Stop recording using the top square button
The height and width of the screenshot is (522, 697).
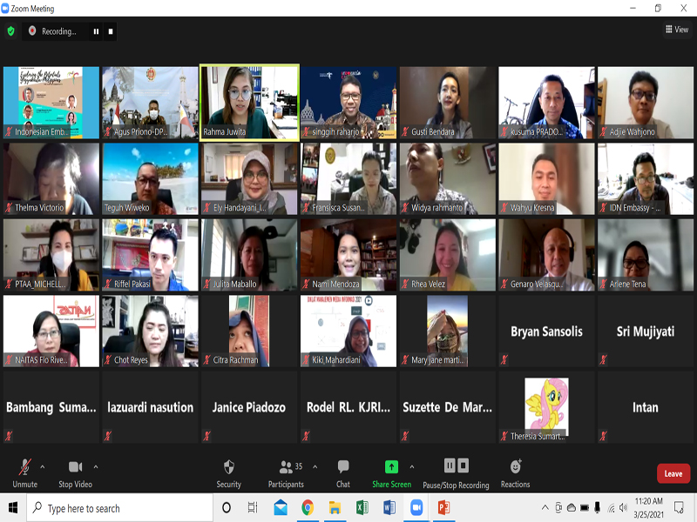pyautogui.click(x=111, y=31)
